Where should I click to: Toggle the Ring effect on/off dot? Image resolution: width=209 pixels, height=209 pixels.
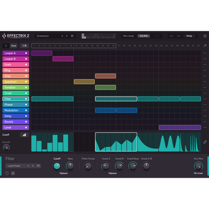[26, 70]
